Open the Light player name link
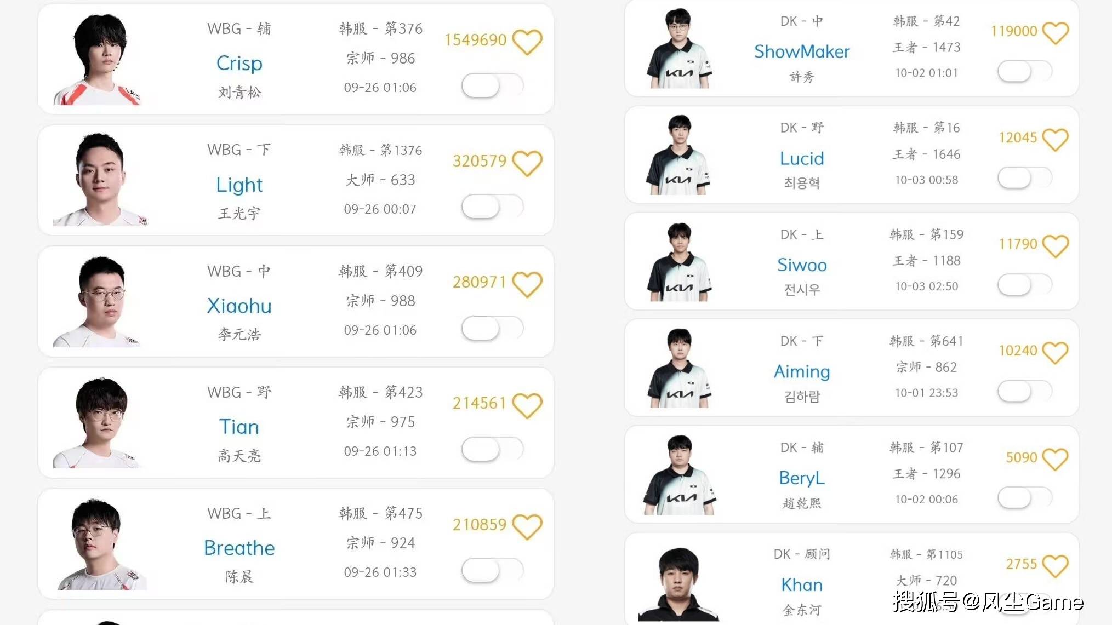Image resolution: width=1112 pixels, height=625 pixels. [239, 185]
